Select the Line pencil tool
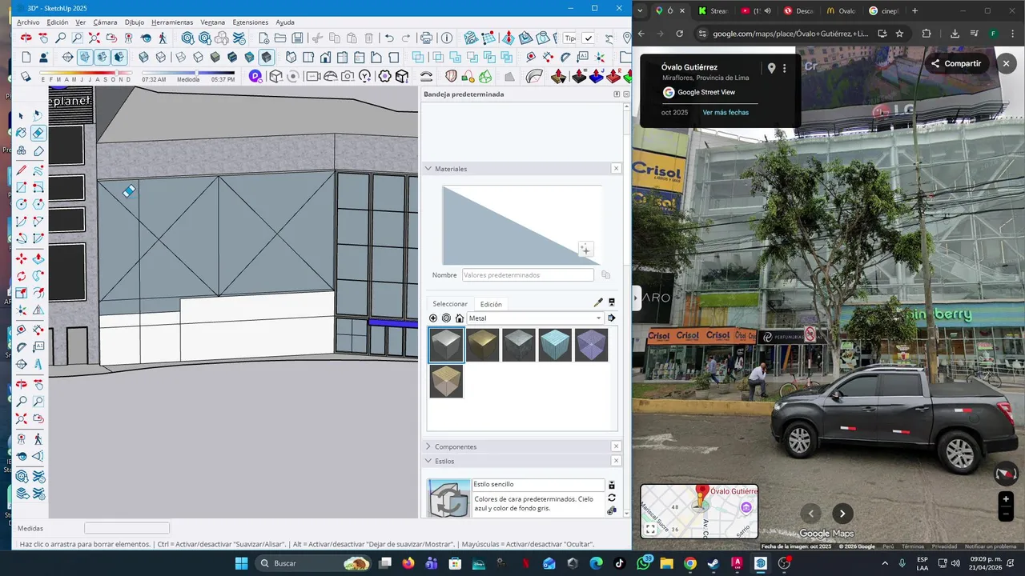Viewport: 1025px width, 576px height. pos(22,170)
